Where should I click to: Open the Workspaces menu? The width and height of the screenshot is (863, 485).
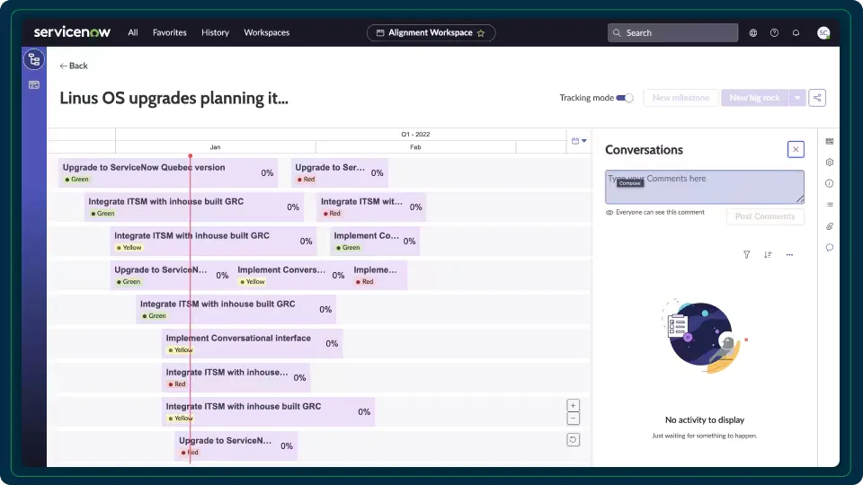click(x=266, y=32)
